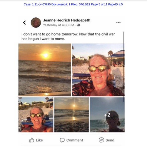The width and height of the screenshot is (147, 151).
Task: Click the vertical scrollbar beside the post
Action: (x=123, y=67)
